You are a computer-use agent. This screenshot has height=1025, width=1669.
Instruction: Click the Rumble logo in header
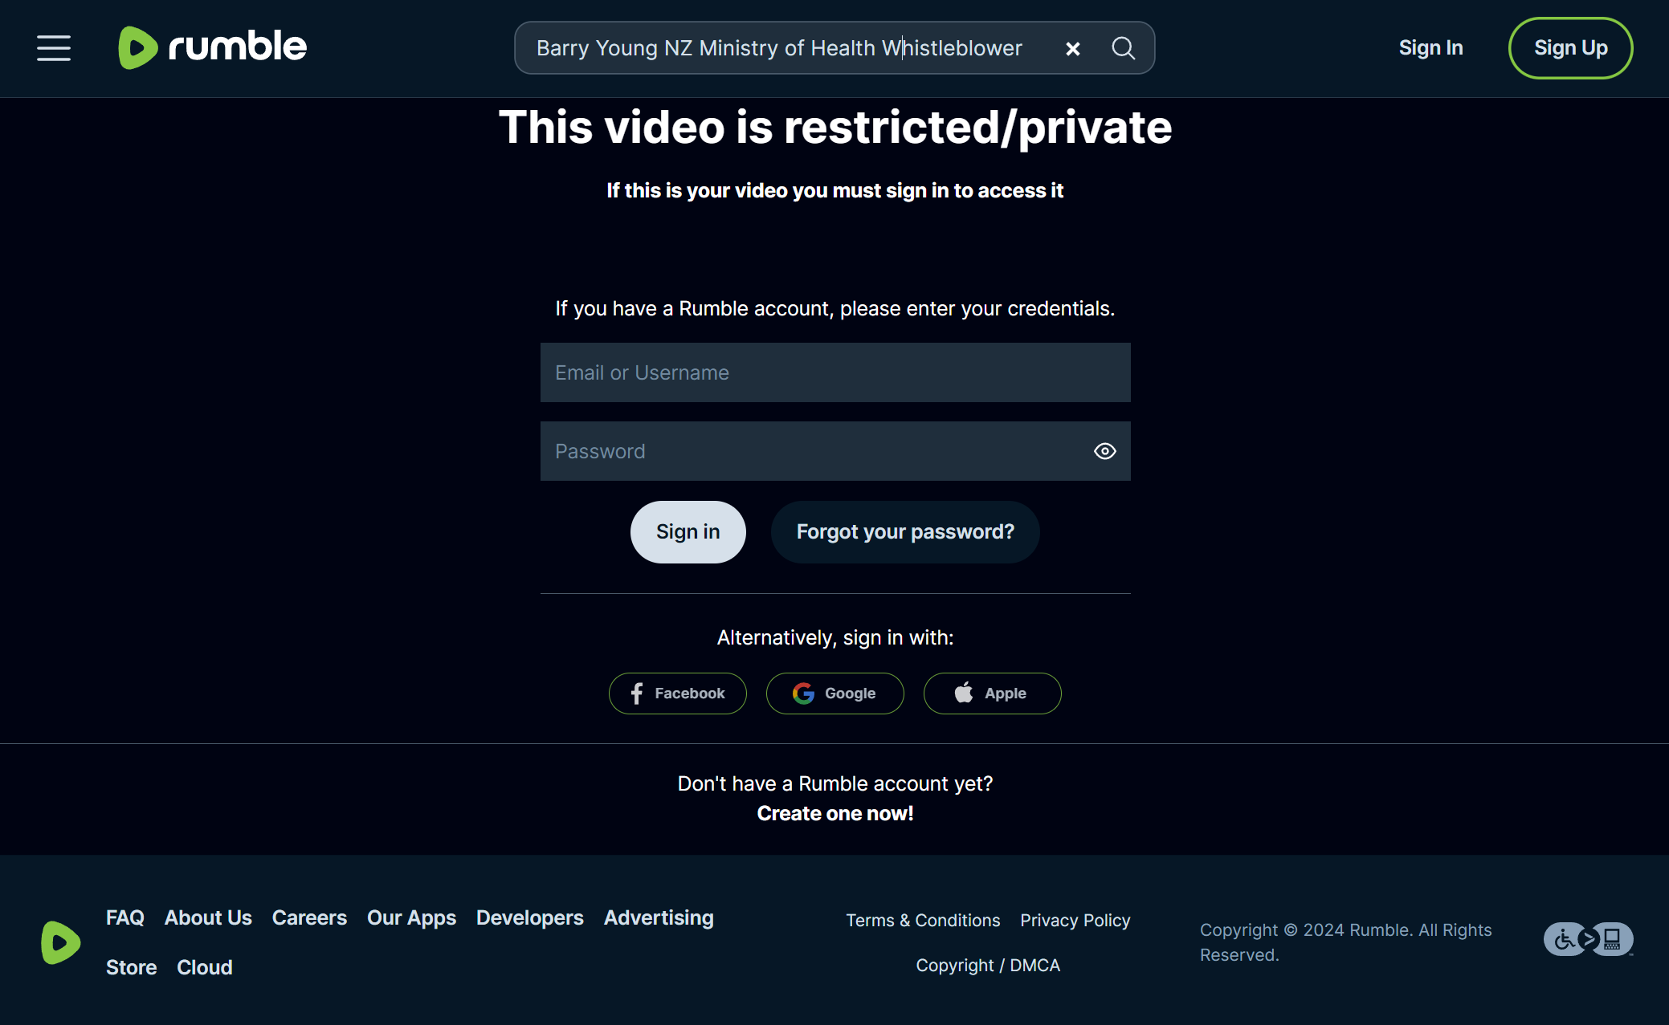[212, 47]
